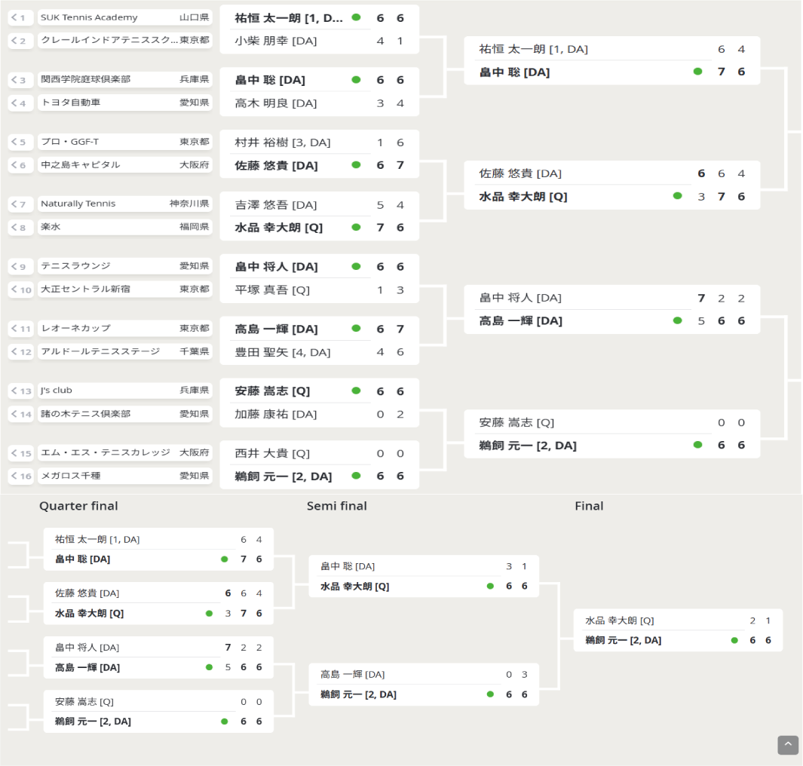
Task: Expand seed 16 chevron beside メガロス千種
Action: tap(20, 476)
